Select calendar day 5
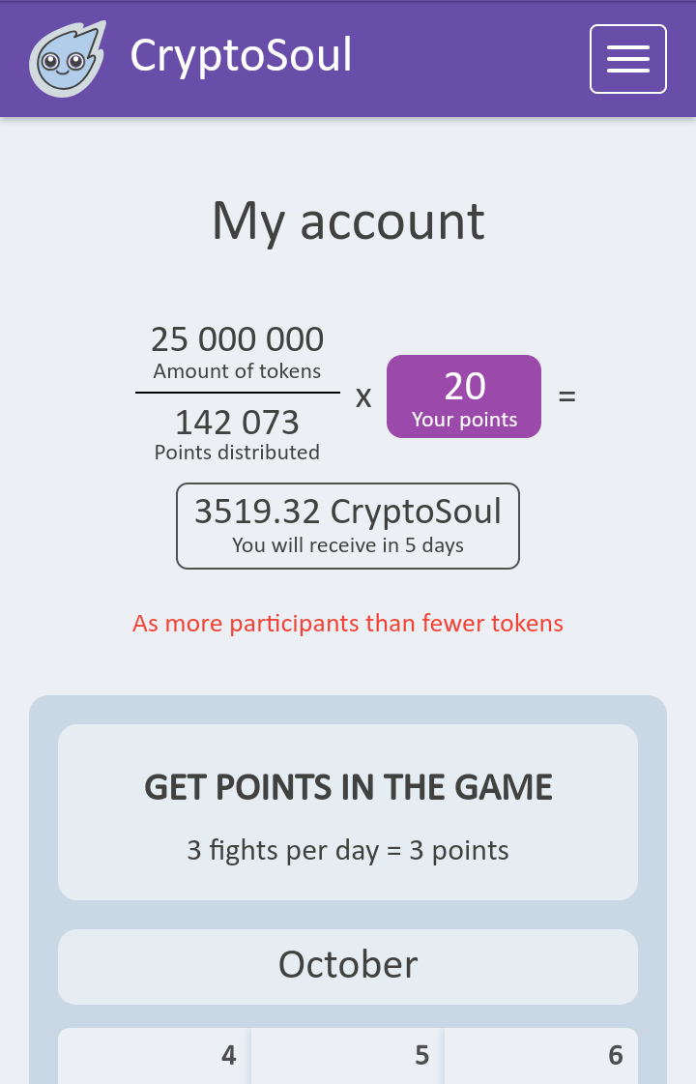 coord(348,1055)
